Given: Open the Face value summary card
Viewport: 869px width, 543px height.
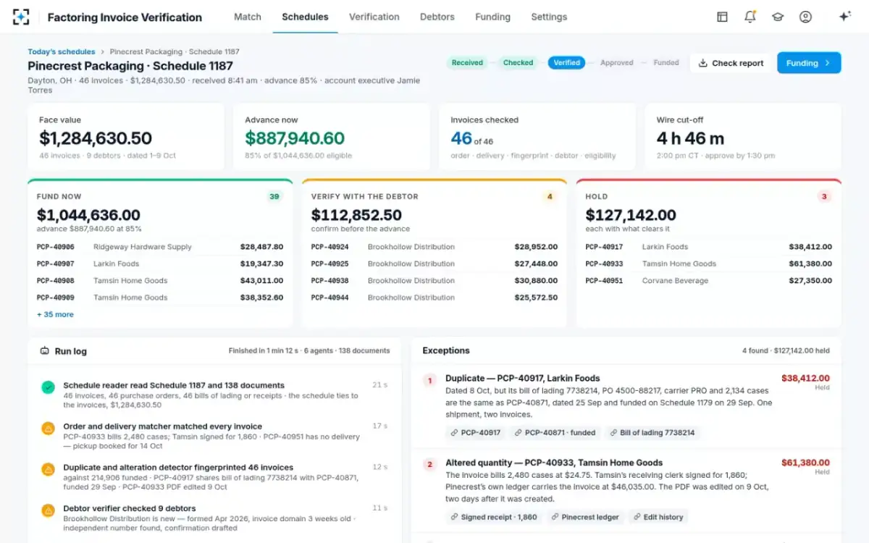Looking at the screenshot, I should pos(126,137).
